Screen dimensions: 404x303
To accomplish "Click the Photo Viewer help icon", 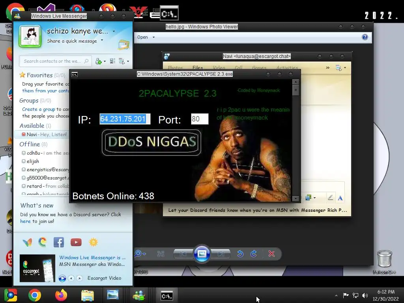I will [x=365, y=37].
